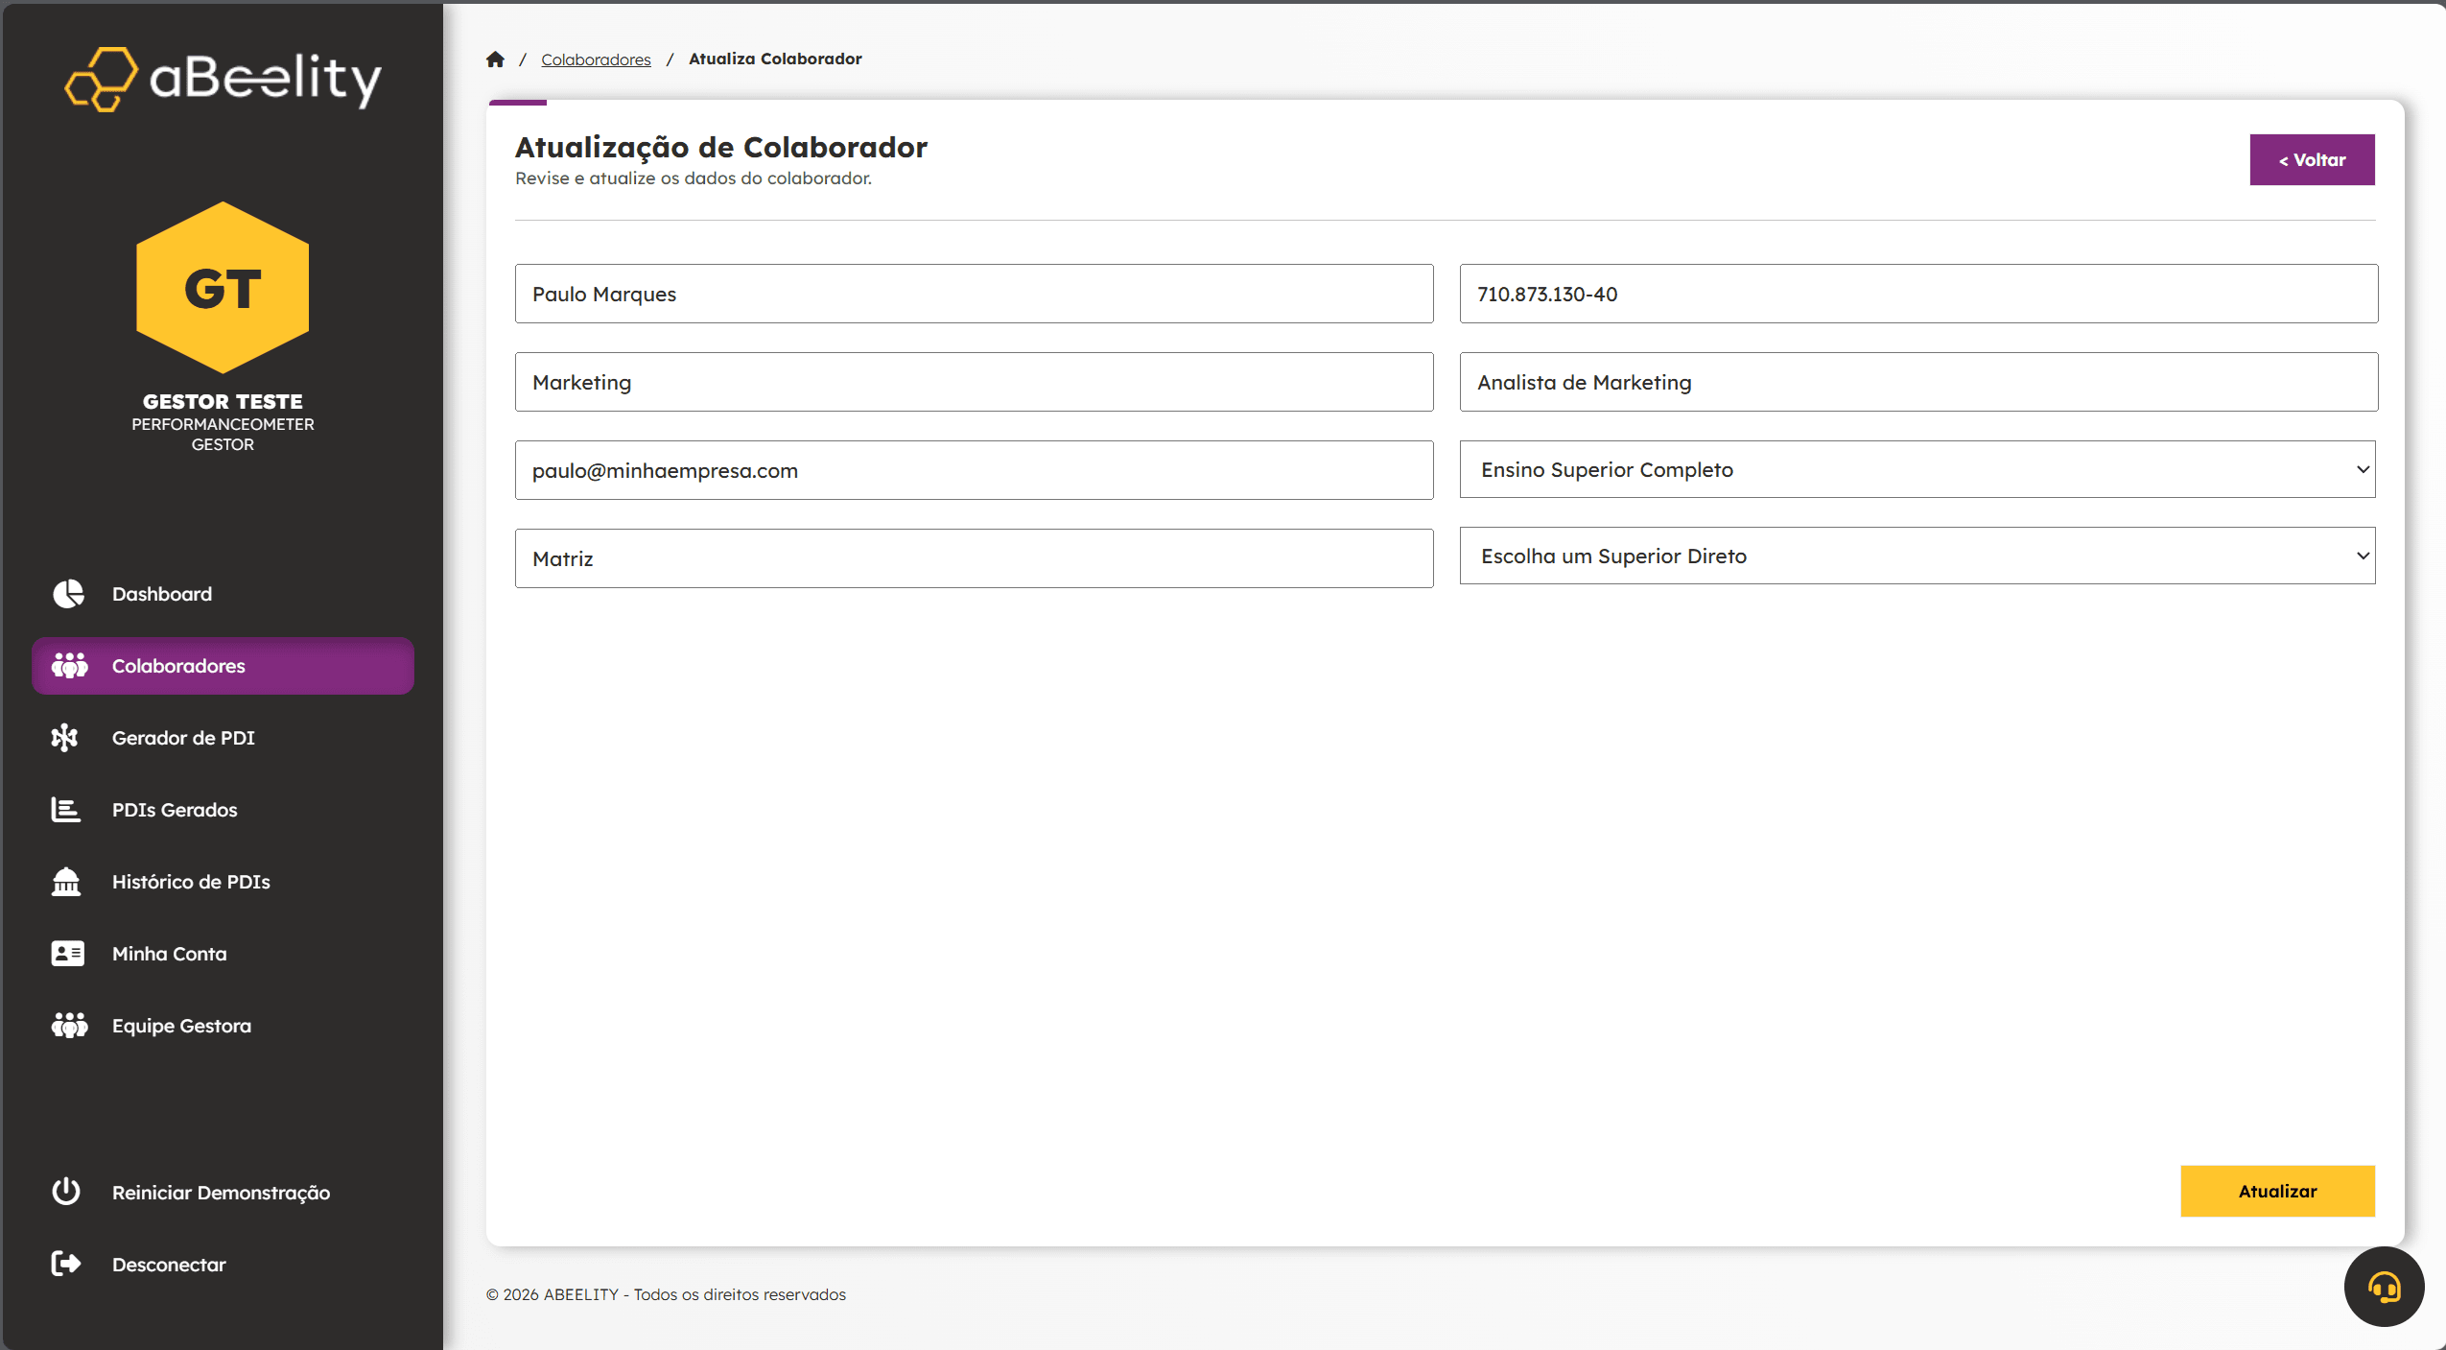Click the home icon in breadcrumb
Viewport: 2446px width, 1350px height.
pos(495,59)
